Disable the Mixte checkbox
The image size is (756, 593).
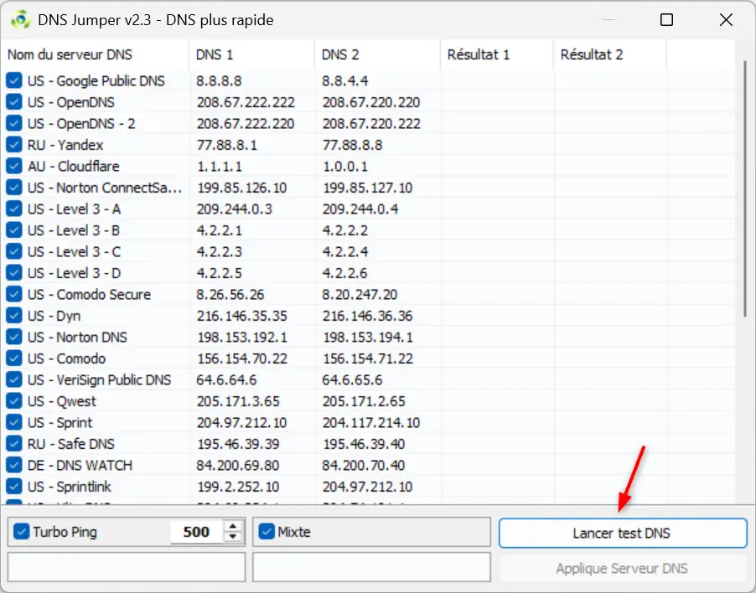[267, 531]
